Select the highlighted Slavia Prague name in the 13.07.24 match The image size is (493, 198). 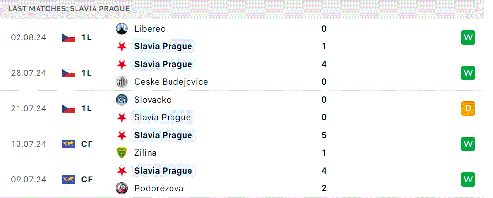click(163, 135)
